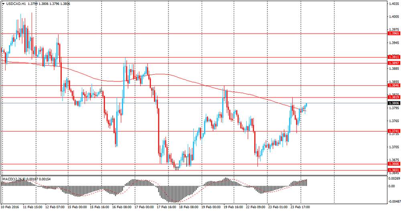Select the 1.3666 price level label
The width and height of the screenshot is (401, 211).
[x=394, y=164]
